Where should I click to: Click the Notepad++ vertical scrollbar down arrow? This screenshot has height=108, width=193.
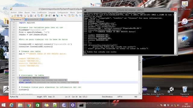[x=139, y=93]
